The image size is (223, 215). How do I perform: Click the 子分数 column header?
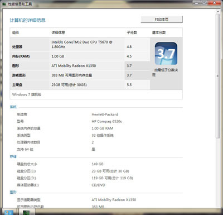point(132,32)
